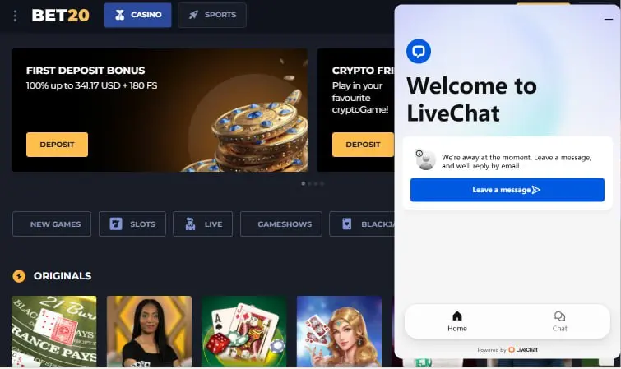Select the first carousel dot indicator

click(x=304, y=184)
